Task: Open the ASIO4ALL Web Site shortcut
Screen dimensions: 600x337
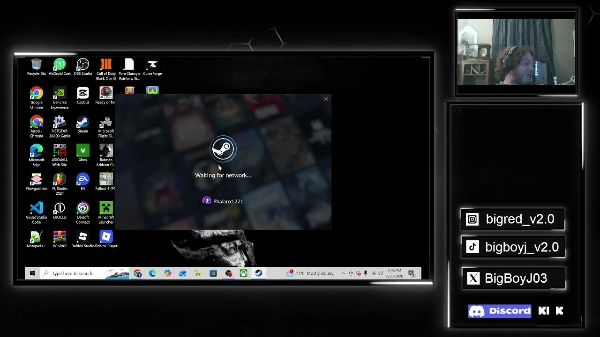Action: point(60,155)
